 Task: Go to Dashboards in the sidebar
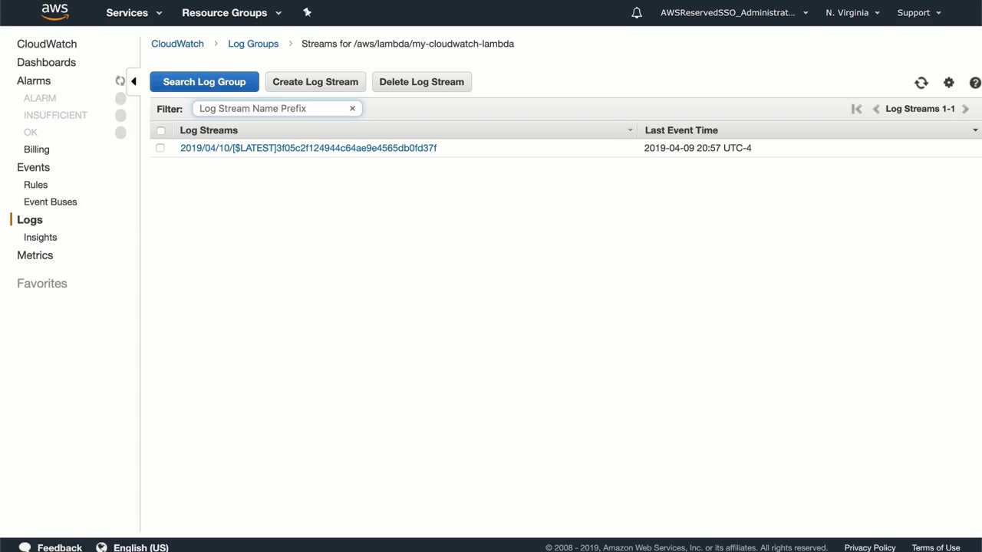click(46, 62)
